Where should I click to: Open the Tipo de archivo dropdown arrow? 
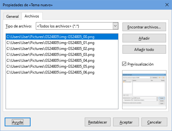pos(115,26)
